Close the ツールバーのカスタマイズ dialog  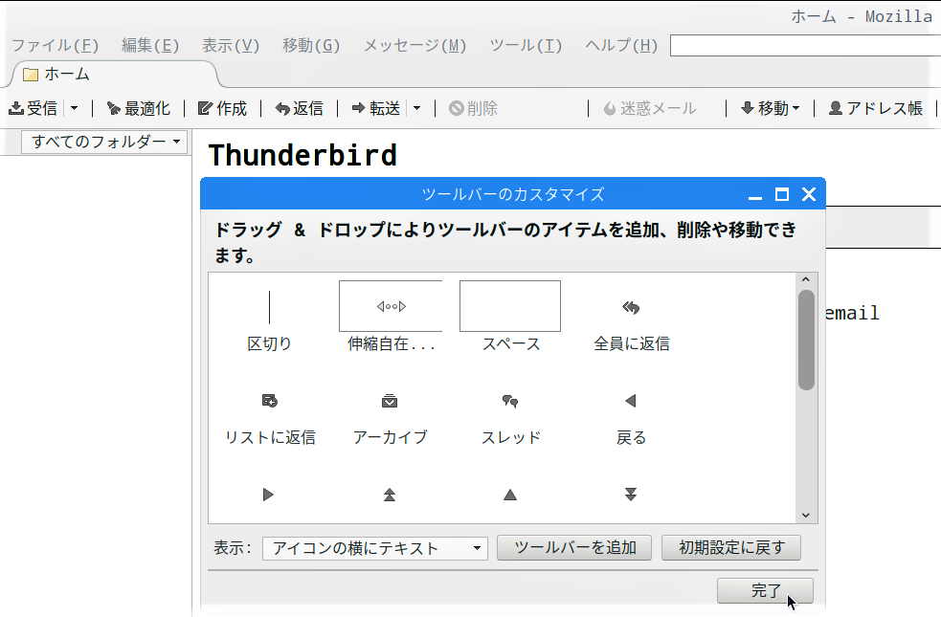(x=809, y=194)
